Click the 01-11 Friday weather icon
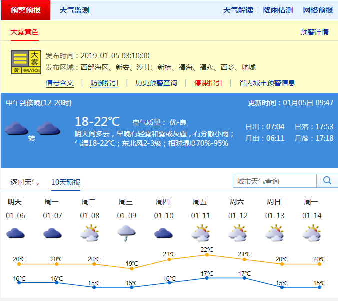Screen dimensions: 338x301 (200, 233)
